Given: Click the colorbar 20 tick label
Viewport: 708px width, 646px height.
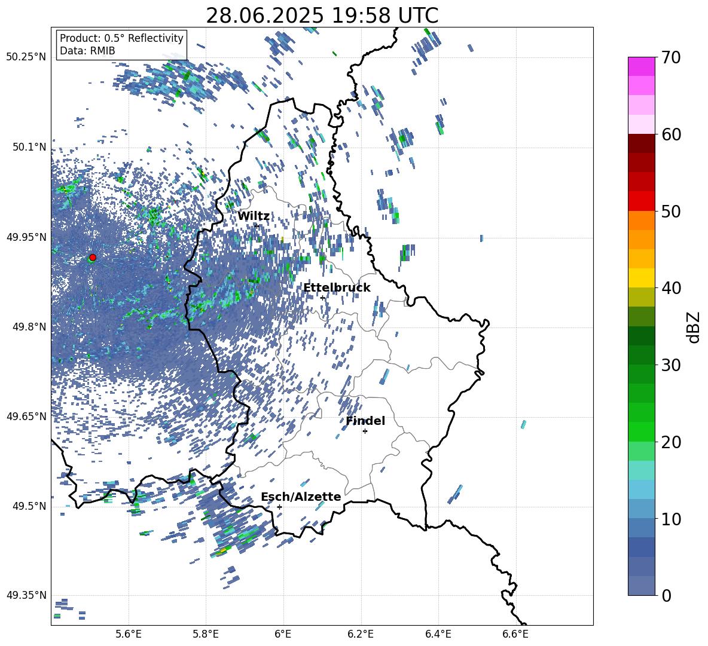Looking at the screenshot, I should 671,442.
